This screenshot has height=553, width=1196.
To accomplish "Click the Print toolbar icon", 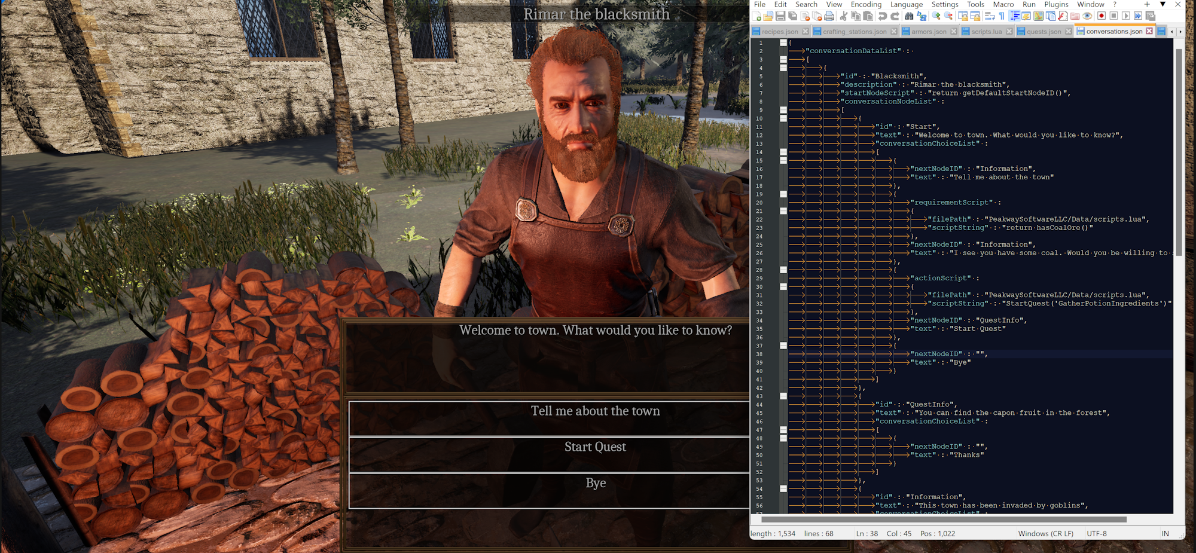I will coord(829,16).
